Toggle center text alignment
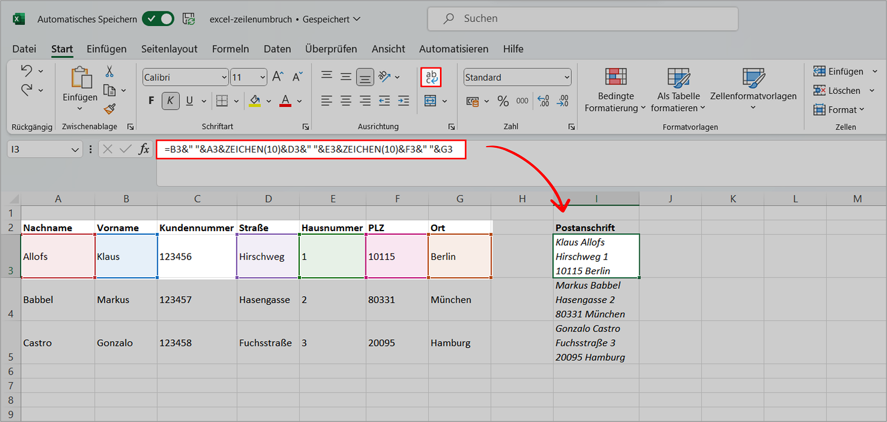This screenshot has height=422, width=887. pyautogui.click(x=346, y=100)
